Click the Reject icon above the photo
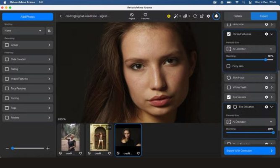This screenshot has height=168, width=280. click(x=132, y=15)
